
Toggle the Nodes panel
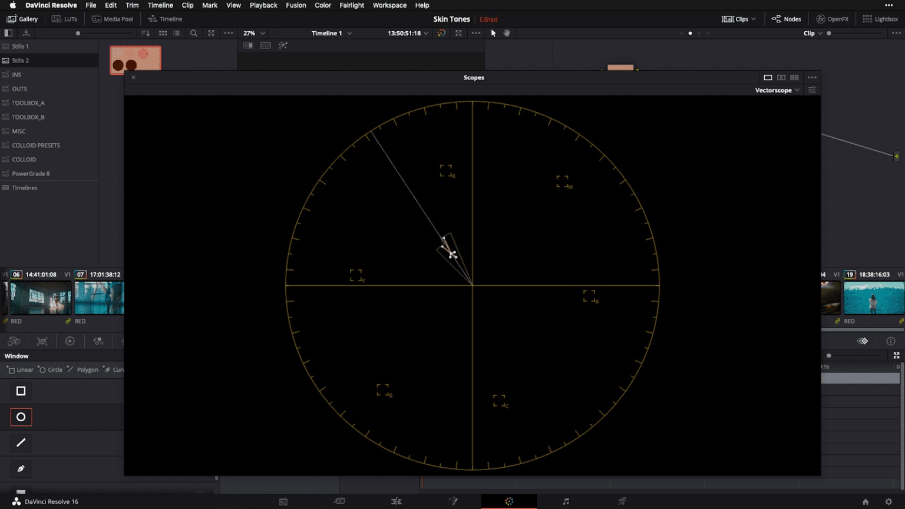(x=786, y=18)
